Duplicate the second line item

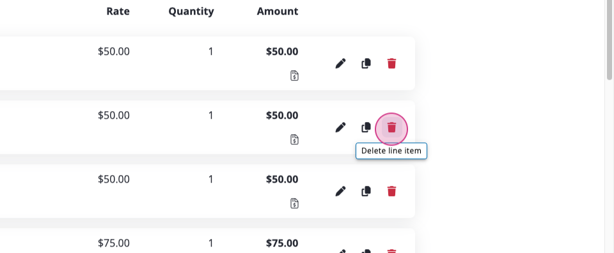click(366, 127)
